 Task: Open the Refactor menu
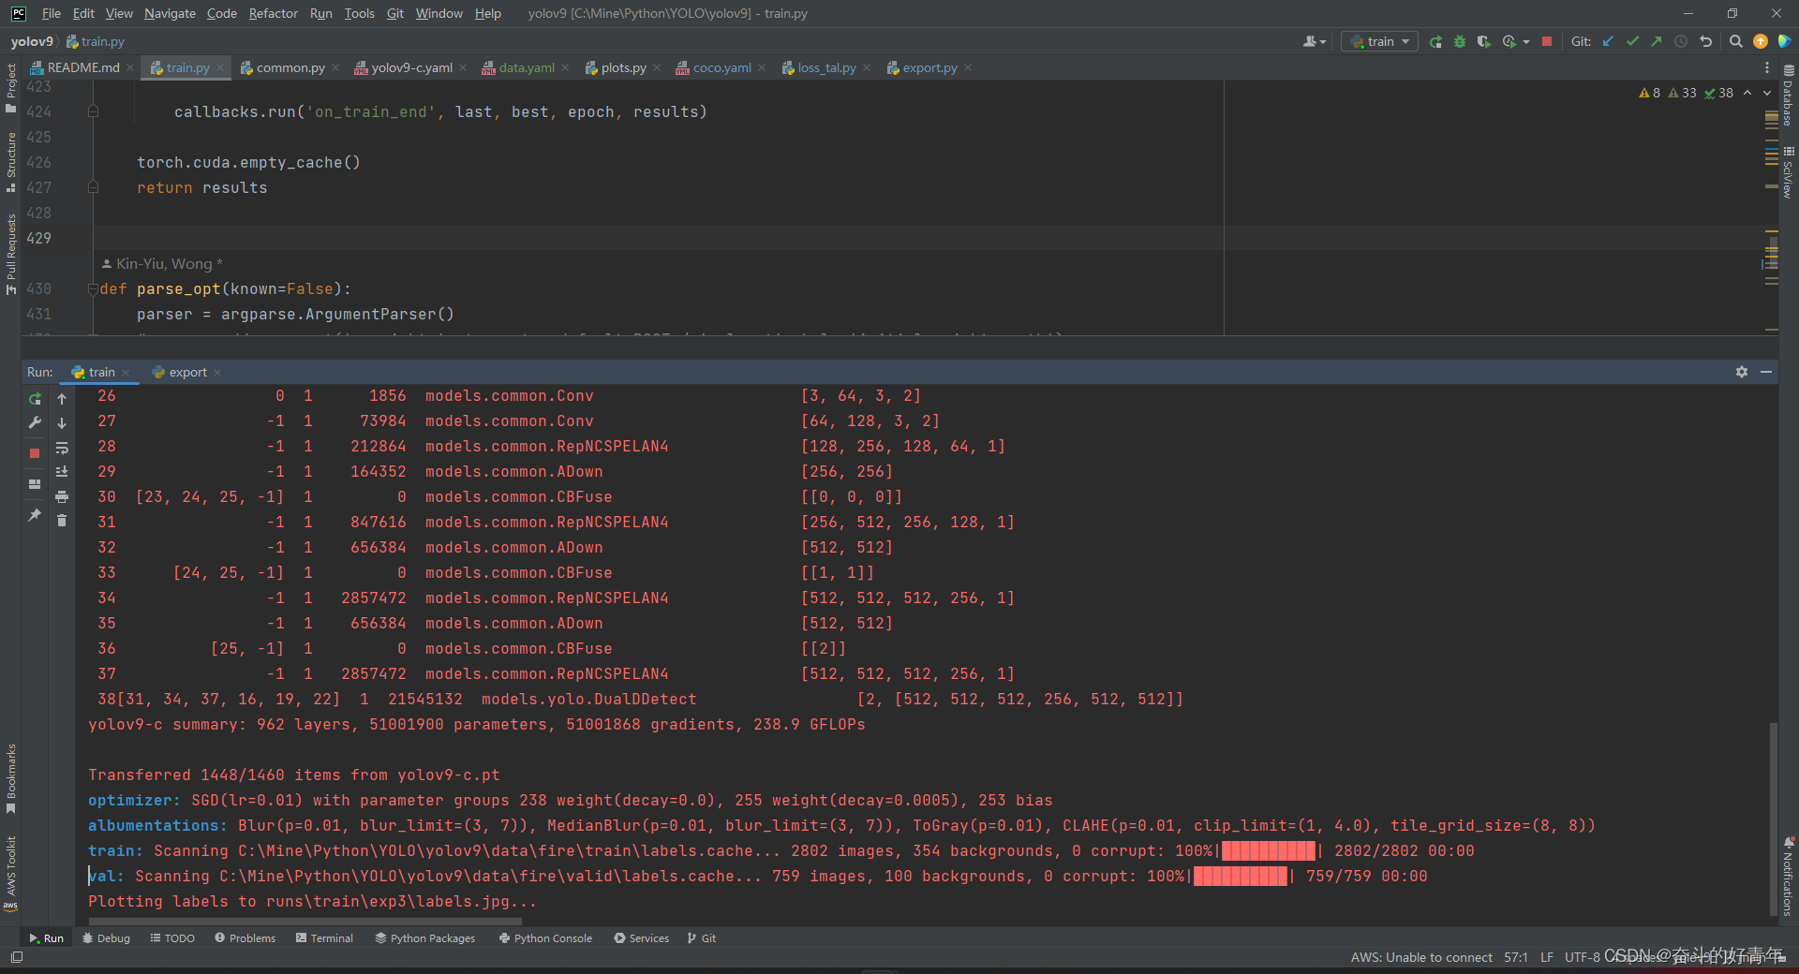pyautogui.click(x=273, y=13)
